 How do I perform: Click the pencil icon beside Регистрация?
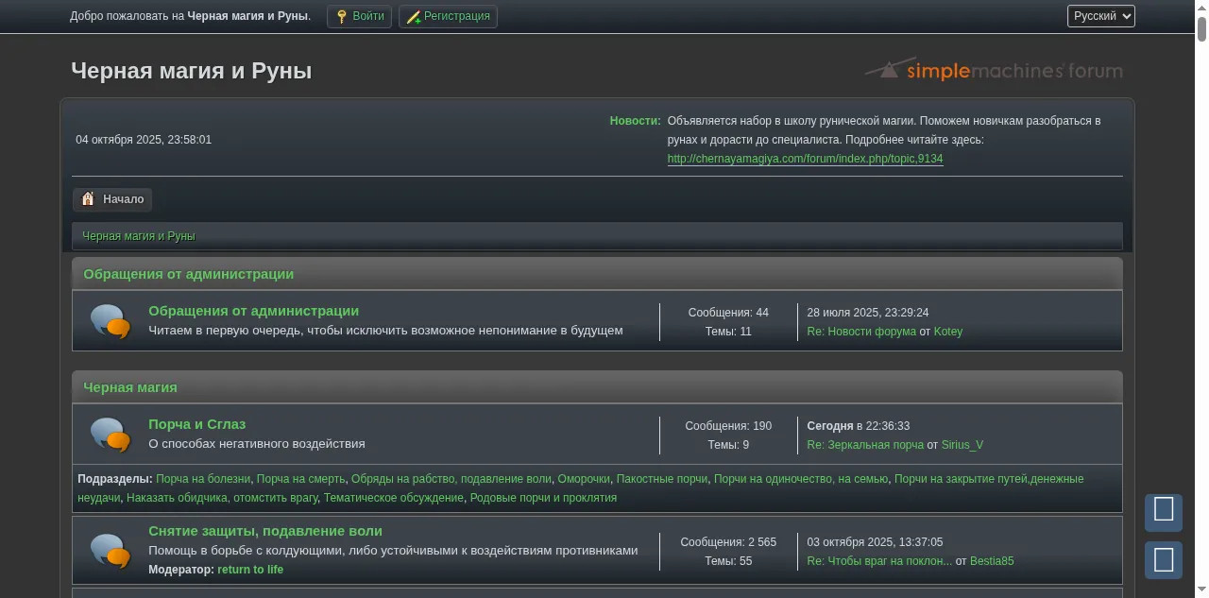[x=414, y=17]
